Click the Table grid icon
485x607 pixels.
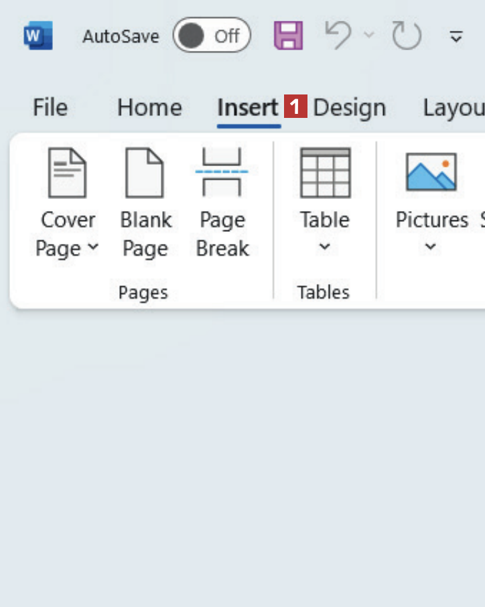pyautogui.click(x=325, y=173)
